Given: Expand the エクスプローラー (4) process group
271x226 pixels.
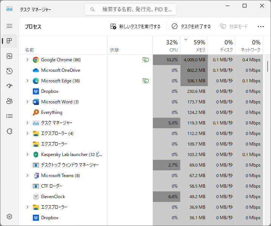Looking at the screenshot, I should (x=27, y=133).
